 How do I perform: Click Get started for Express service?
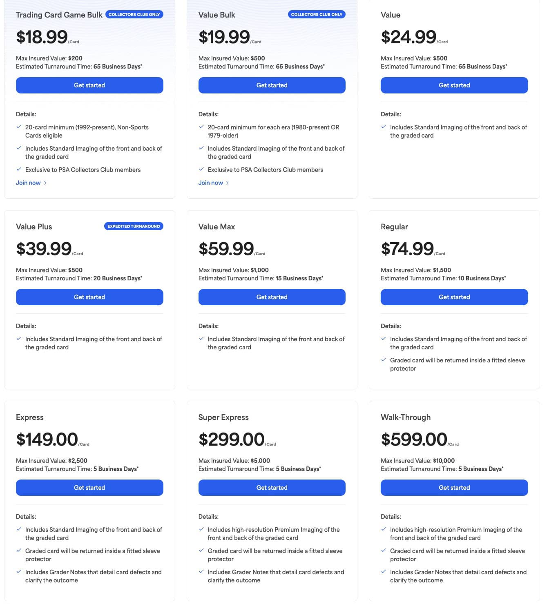[89, 487]
